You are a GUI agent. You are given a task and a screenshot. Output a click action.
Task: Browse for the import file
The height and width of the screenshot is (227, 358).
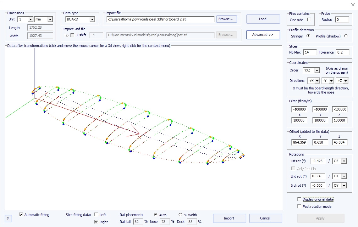pos(226,19)
